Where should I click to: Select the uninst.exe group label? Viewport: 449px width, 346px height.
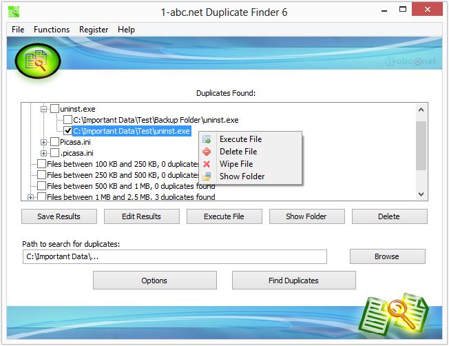click(78, 109)
